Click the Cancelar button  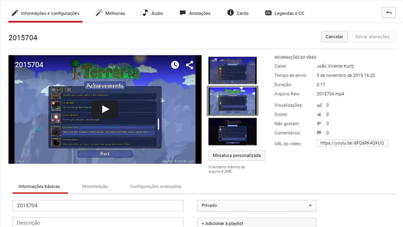point(334,36)
